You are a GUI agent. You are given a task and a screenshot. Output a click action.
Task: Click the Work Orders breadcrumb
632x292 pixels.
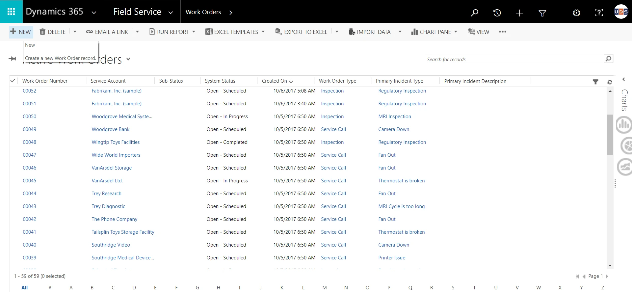click(203, 12)
